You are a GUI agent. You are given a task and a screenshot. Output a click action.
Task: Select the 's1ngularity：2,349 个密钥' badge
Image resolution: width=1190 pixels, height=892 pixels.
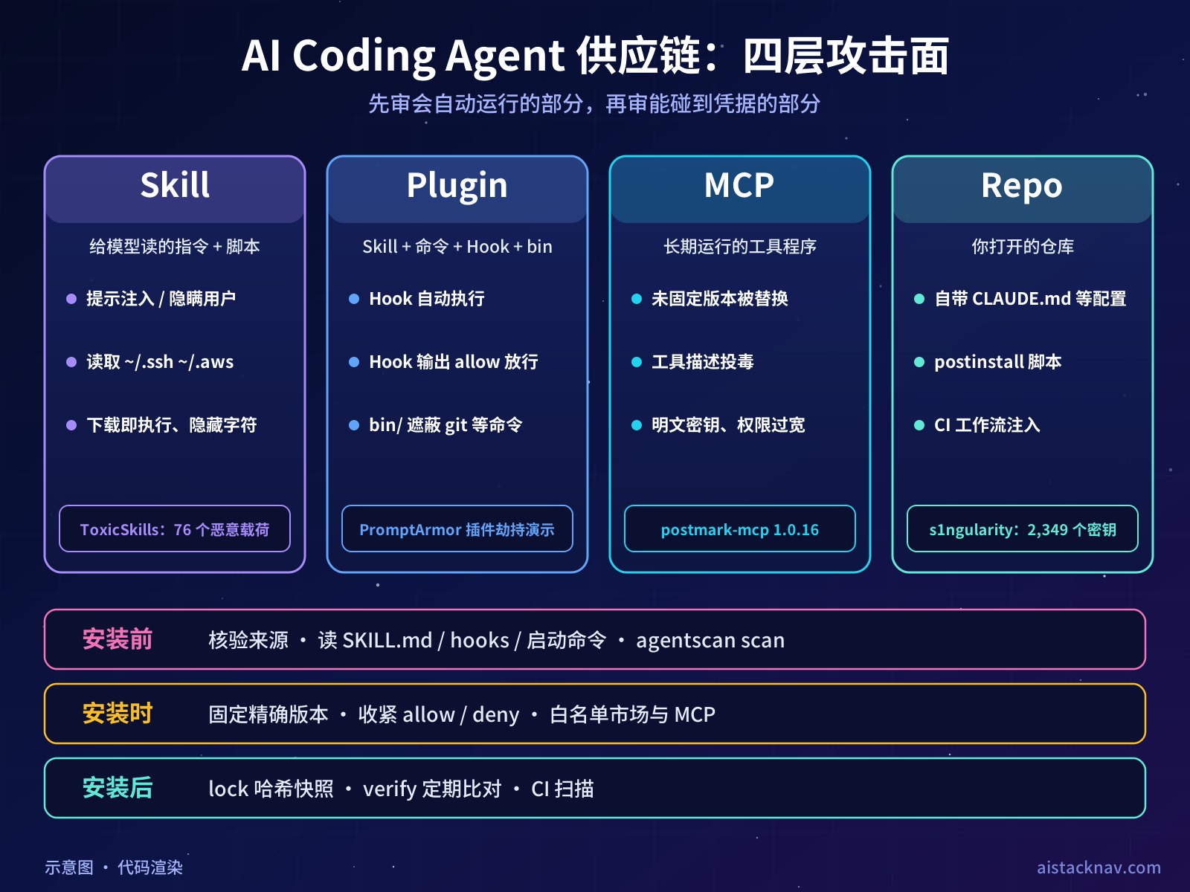coord(1023,529)
